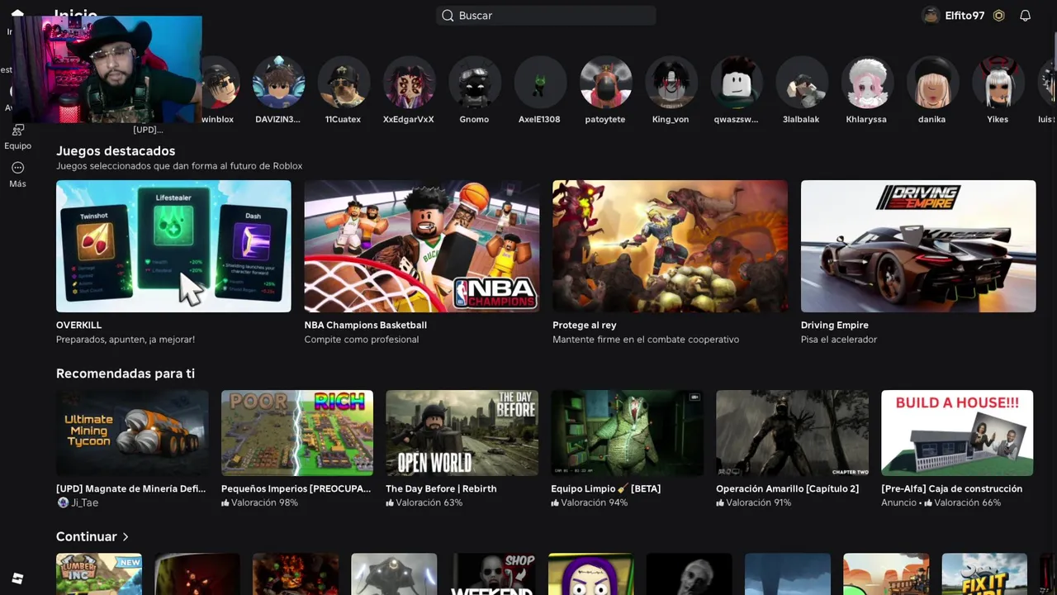Open friend 3lalbalak's avatar

pos(801,83)
